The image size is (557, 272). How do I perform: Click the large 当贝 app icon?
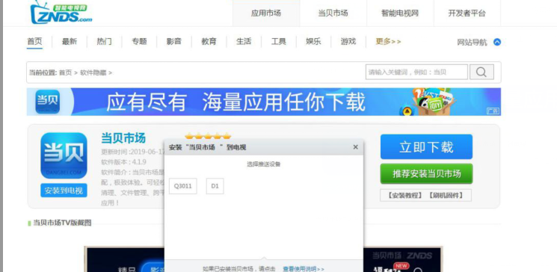[x=64, y=155]
